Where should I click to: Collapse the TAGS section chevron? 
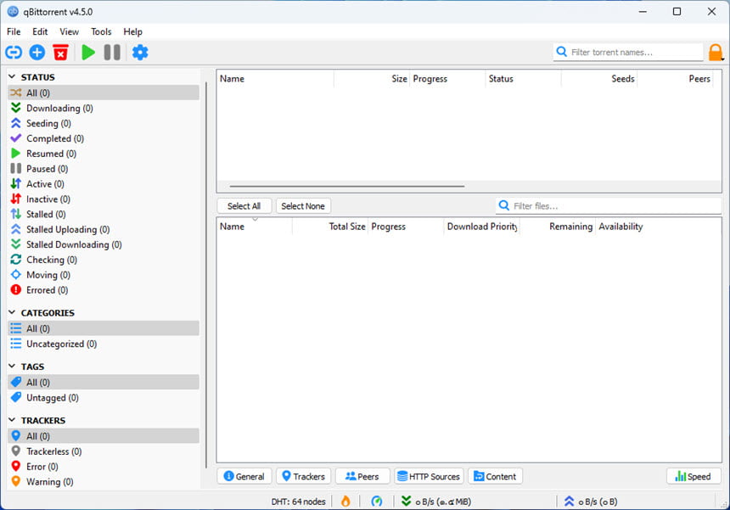pyautogui.click(x=12, y=367)
